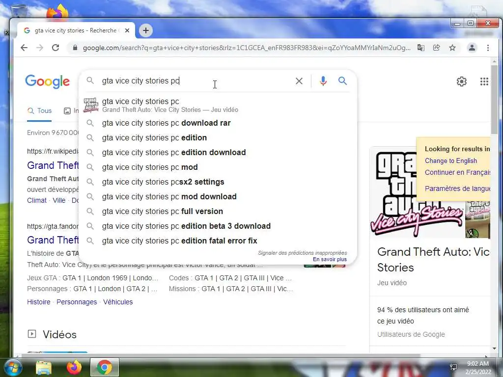
Task: Choose suggestion 'pc download rar'
Action: [218, 123]
